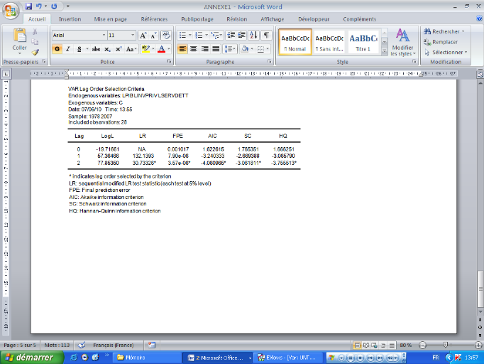484x364 pixels.
Task: Activate the format painter brush
Action: tap(35, 52)
